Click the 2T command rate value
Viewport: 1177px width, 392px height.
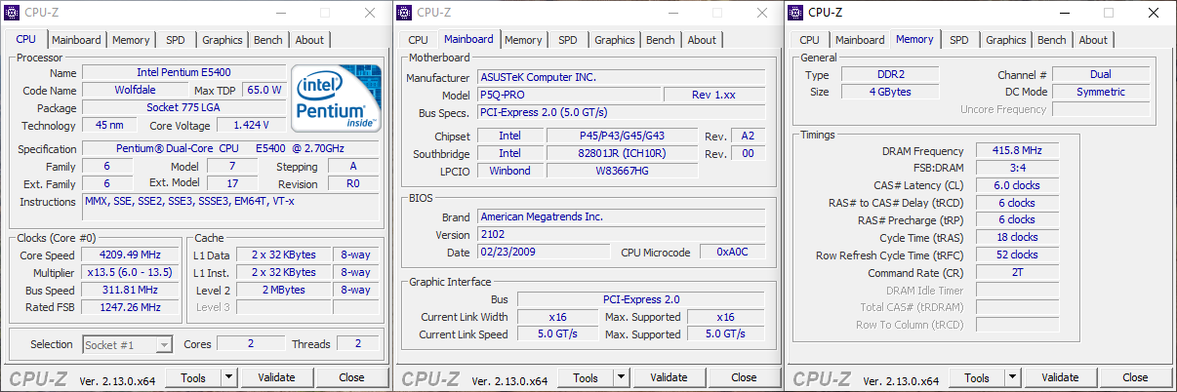1015,273
